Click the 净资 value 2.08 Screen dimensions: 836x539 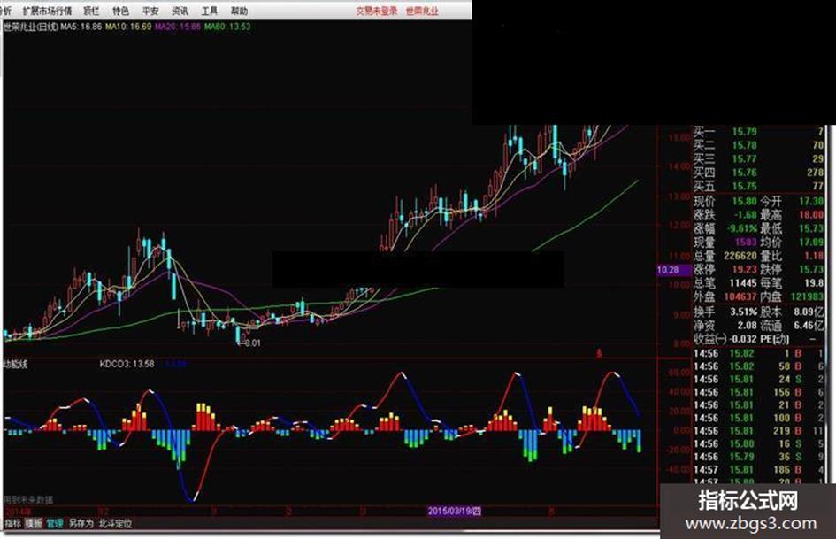[747, 325]
